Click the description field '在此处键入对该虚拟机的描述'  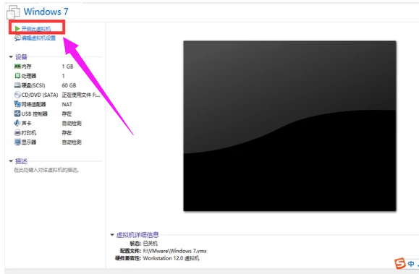point(47,170)
